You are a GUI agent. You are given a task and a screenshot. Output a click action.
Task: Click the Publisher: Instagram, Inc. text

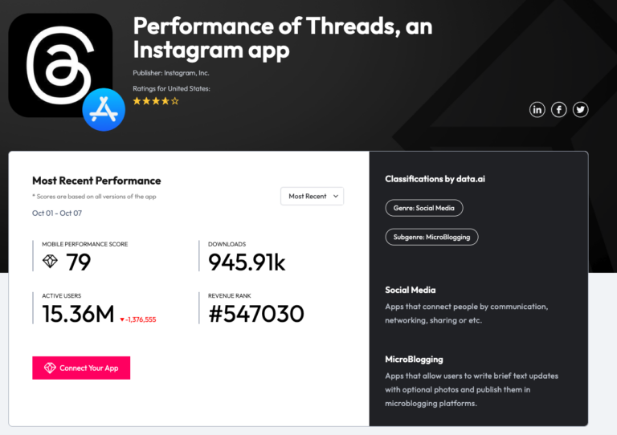(x=170, y=73)
